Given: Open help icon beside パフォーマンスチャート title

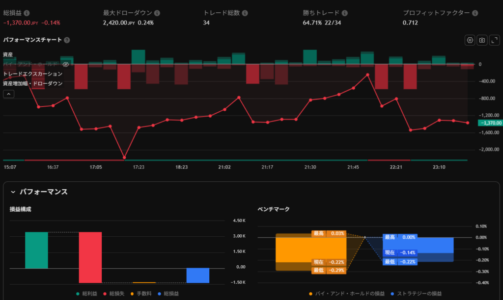Looking at the screenshot, I should click(x=67, y=40).
